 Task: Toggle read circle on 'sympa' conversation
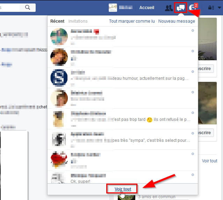coord(193,133)
